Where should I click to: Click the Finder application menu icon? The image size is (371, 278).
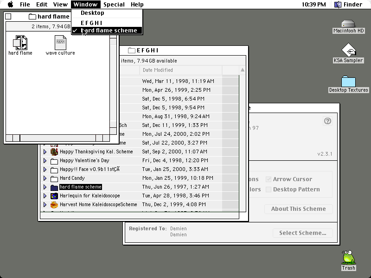click(x=338, y=4)
